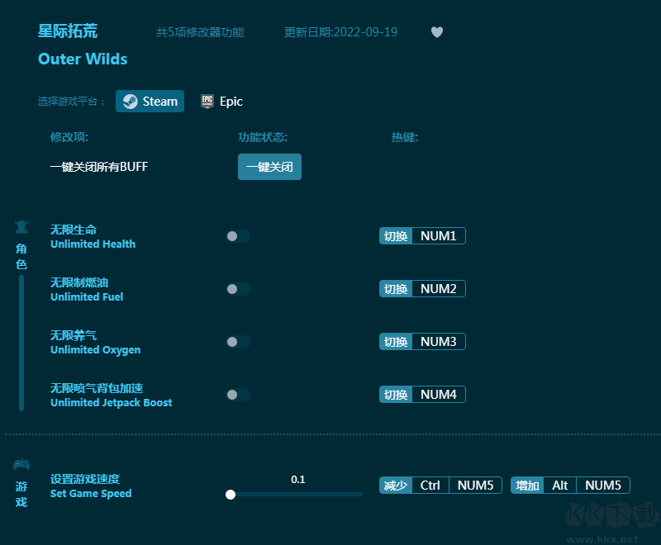The image size is (661, 545).
Task: Click the 增加 increase speed hotkey label
Action: 527,486
